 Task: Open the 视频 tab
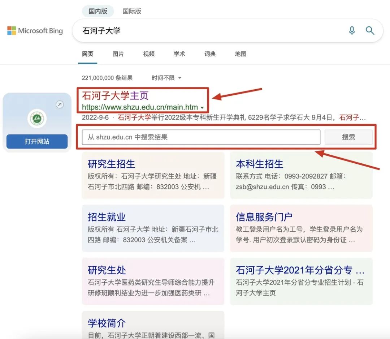(149, 54)
